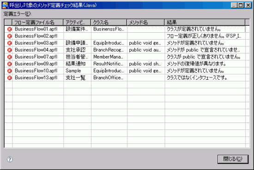Select the BusinessFlow07.apfl file name cell
The width and height of the screenshot is (254, 170).
pos(38,57)
